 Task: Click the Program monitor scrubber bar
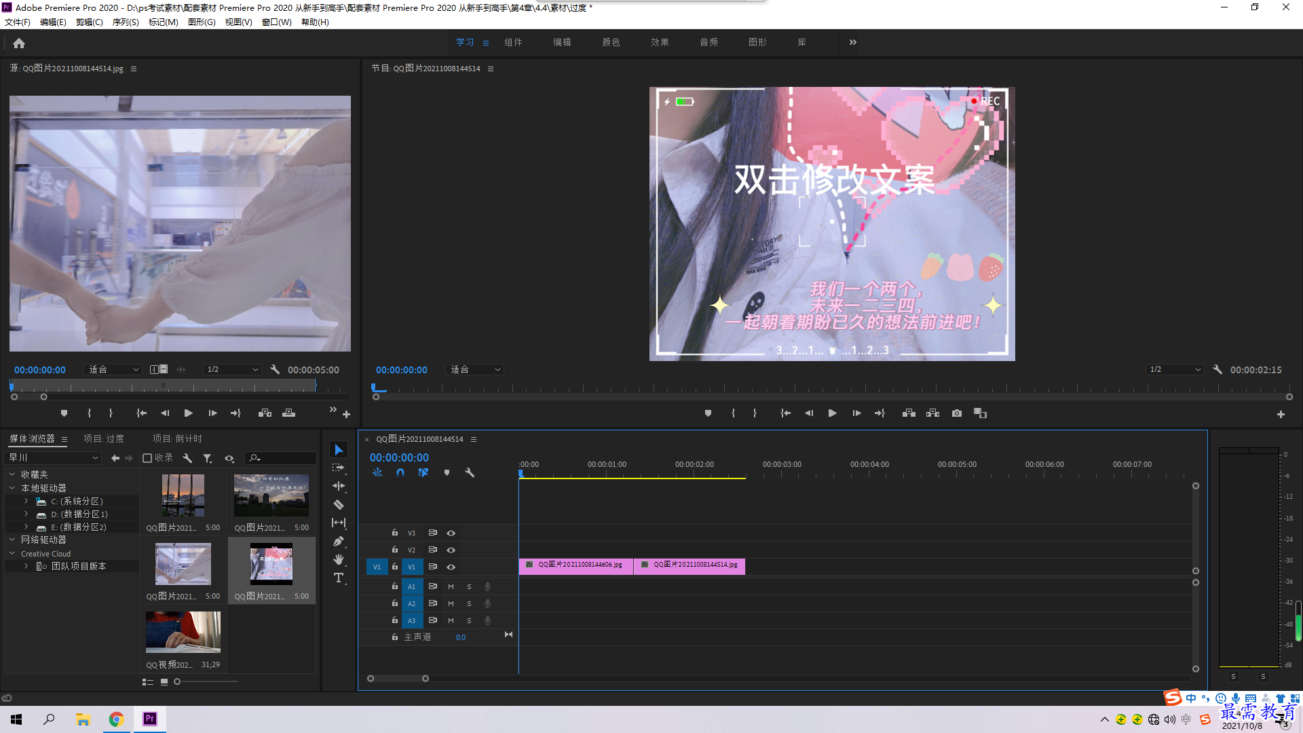(832, 397)
